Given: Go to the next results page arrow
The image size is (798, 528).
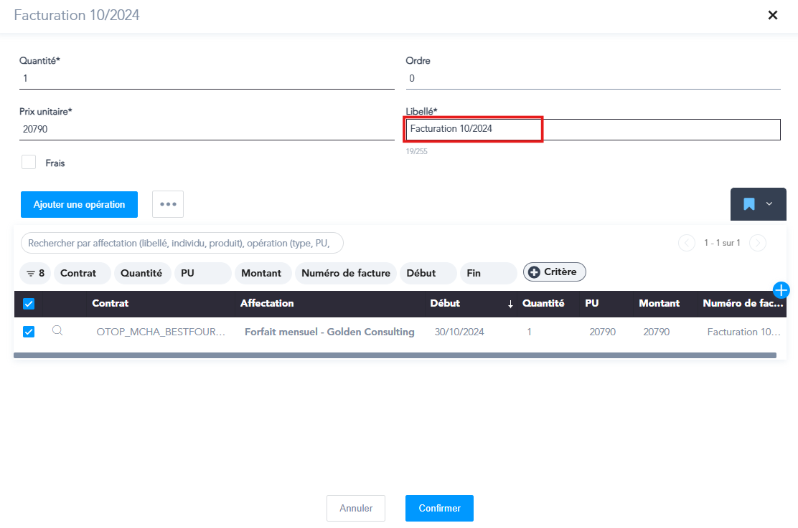Looking at the screenshot, I should [x=757, y=243].
